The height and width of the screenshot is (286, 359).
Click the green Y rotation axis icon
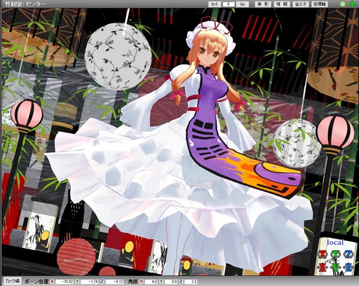click(x=335, y=254)
